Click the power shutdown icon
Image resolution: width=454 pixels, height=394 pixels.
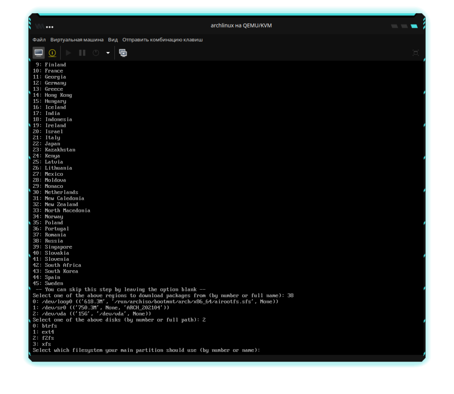[x=96, y=53]
